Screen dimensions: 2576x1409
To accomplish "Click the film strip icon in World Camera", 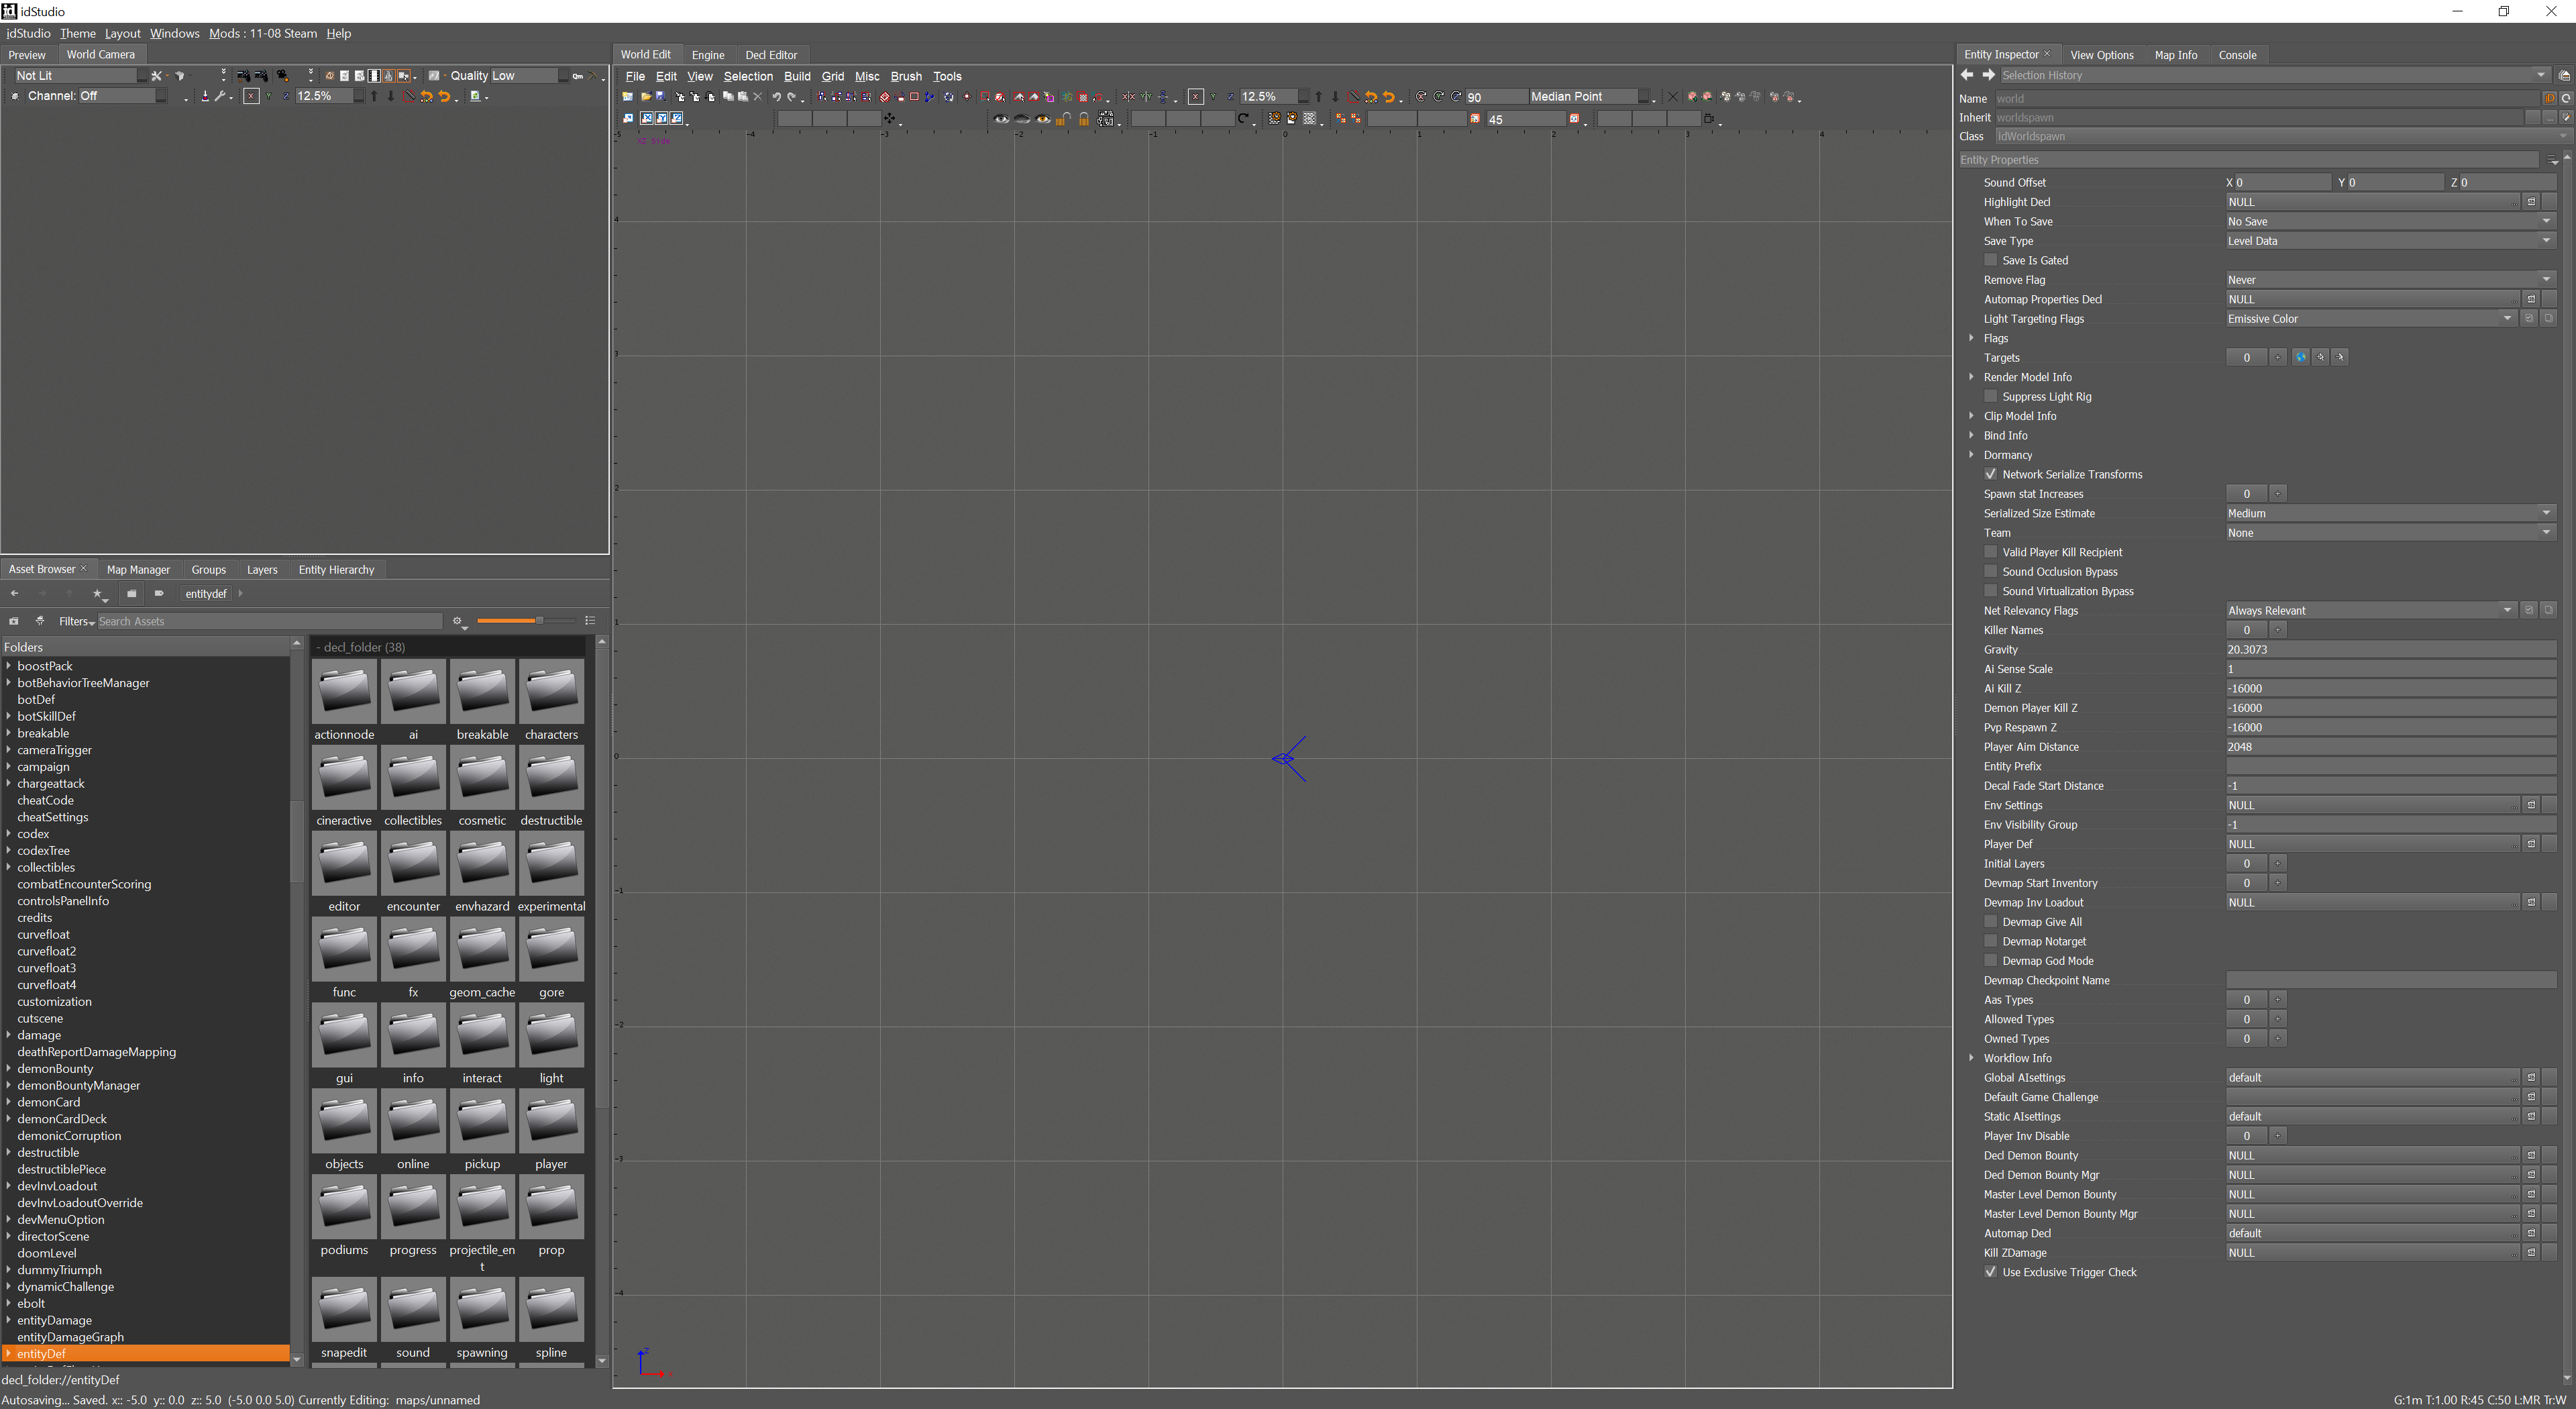I will [375, 76].
